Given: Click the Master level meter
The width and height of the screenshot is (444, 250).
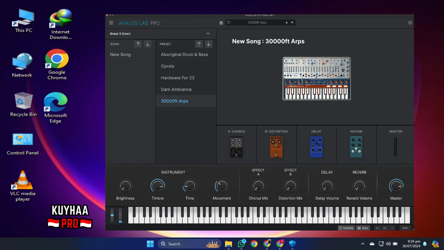Looking at the screenshot, I should click(x=395, y=147).
